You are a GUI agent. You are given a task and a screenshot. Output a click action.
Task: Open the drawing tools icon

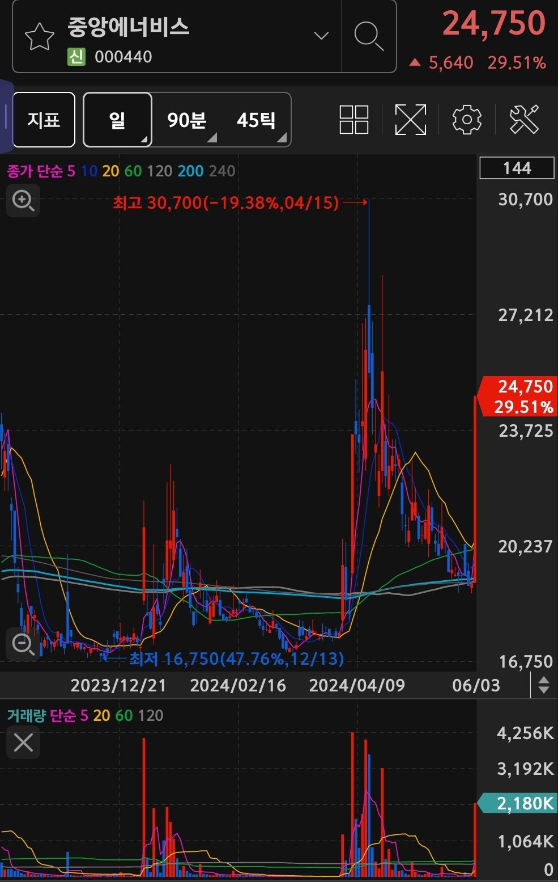(523, 120)
